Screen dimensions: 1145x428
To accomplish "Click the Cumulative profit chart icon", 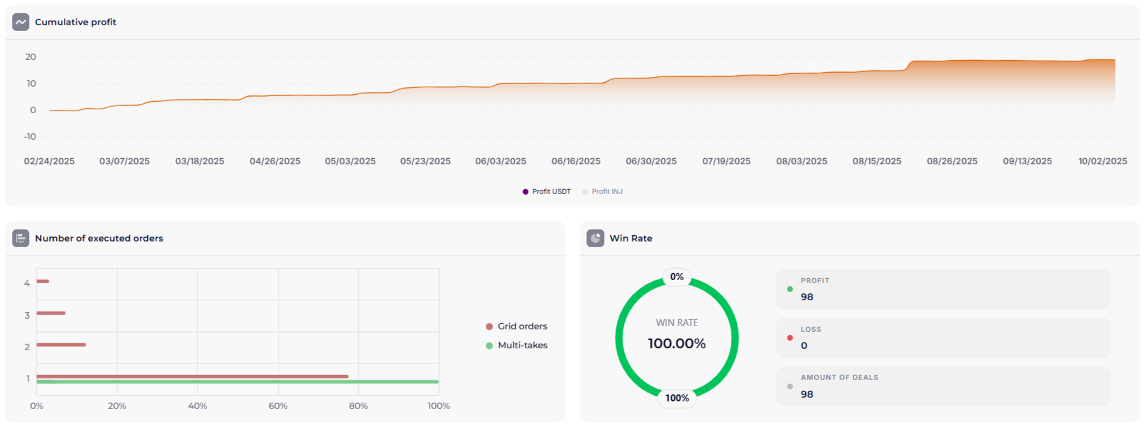I will 21,22.
